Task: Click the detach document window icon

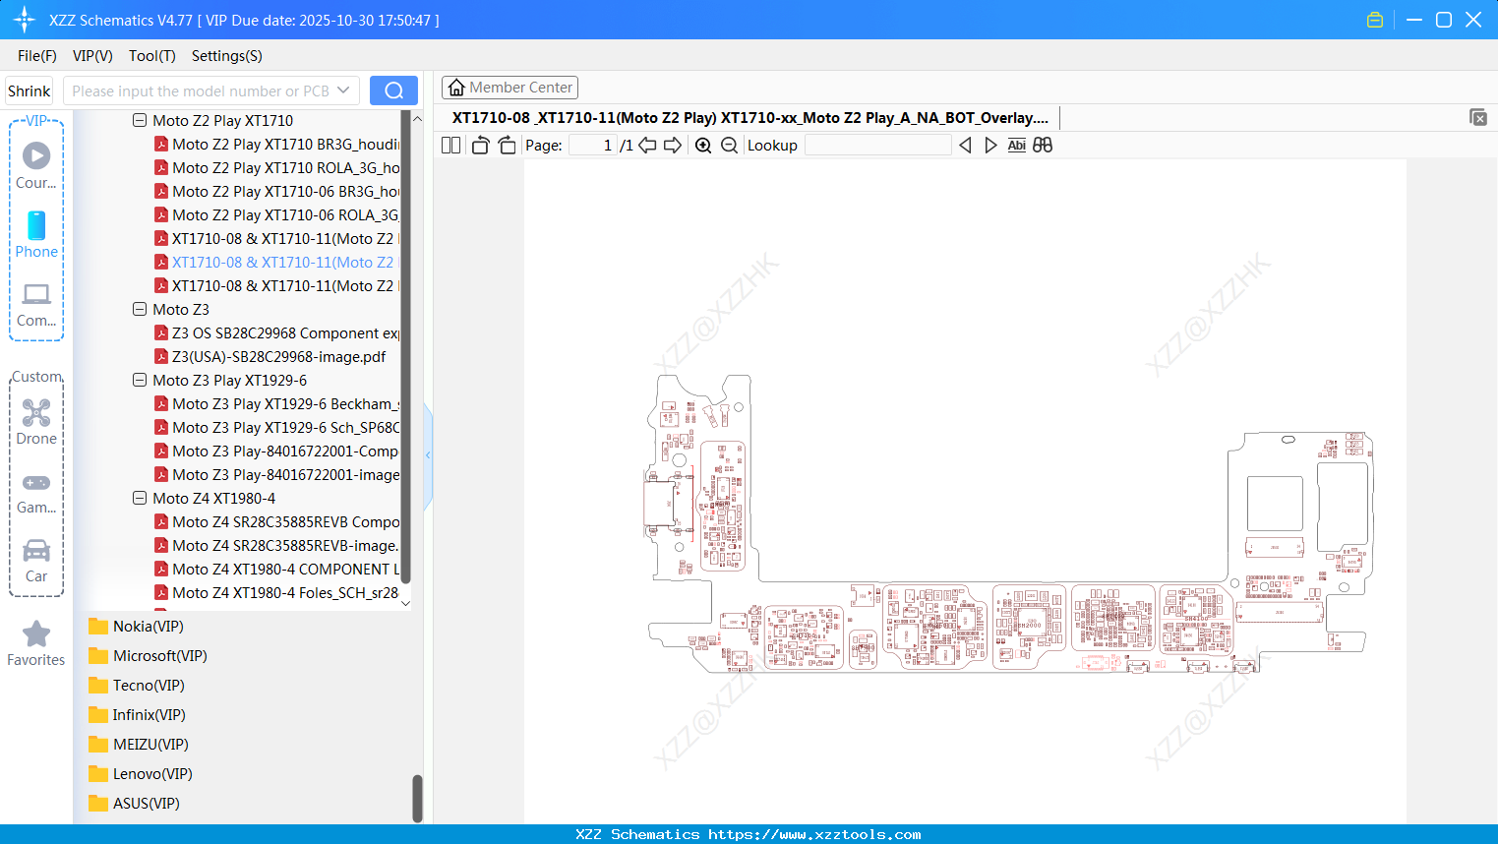Action: 1477,117
